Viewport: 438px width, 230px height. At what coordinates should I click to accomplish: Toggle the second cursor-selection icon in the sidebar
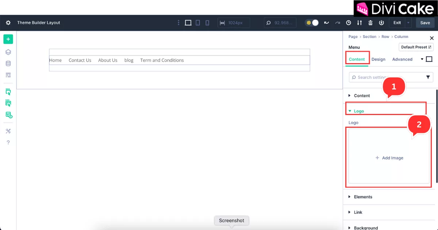coord(8,103)
